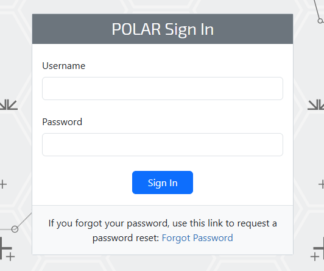Viewport: 324px width, 271px height.
Task: Click the Username label text
Action: (63, 66)
